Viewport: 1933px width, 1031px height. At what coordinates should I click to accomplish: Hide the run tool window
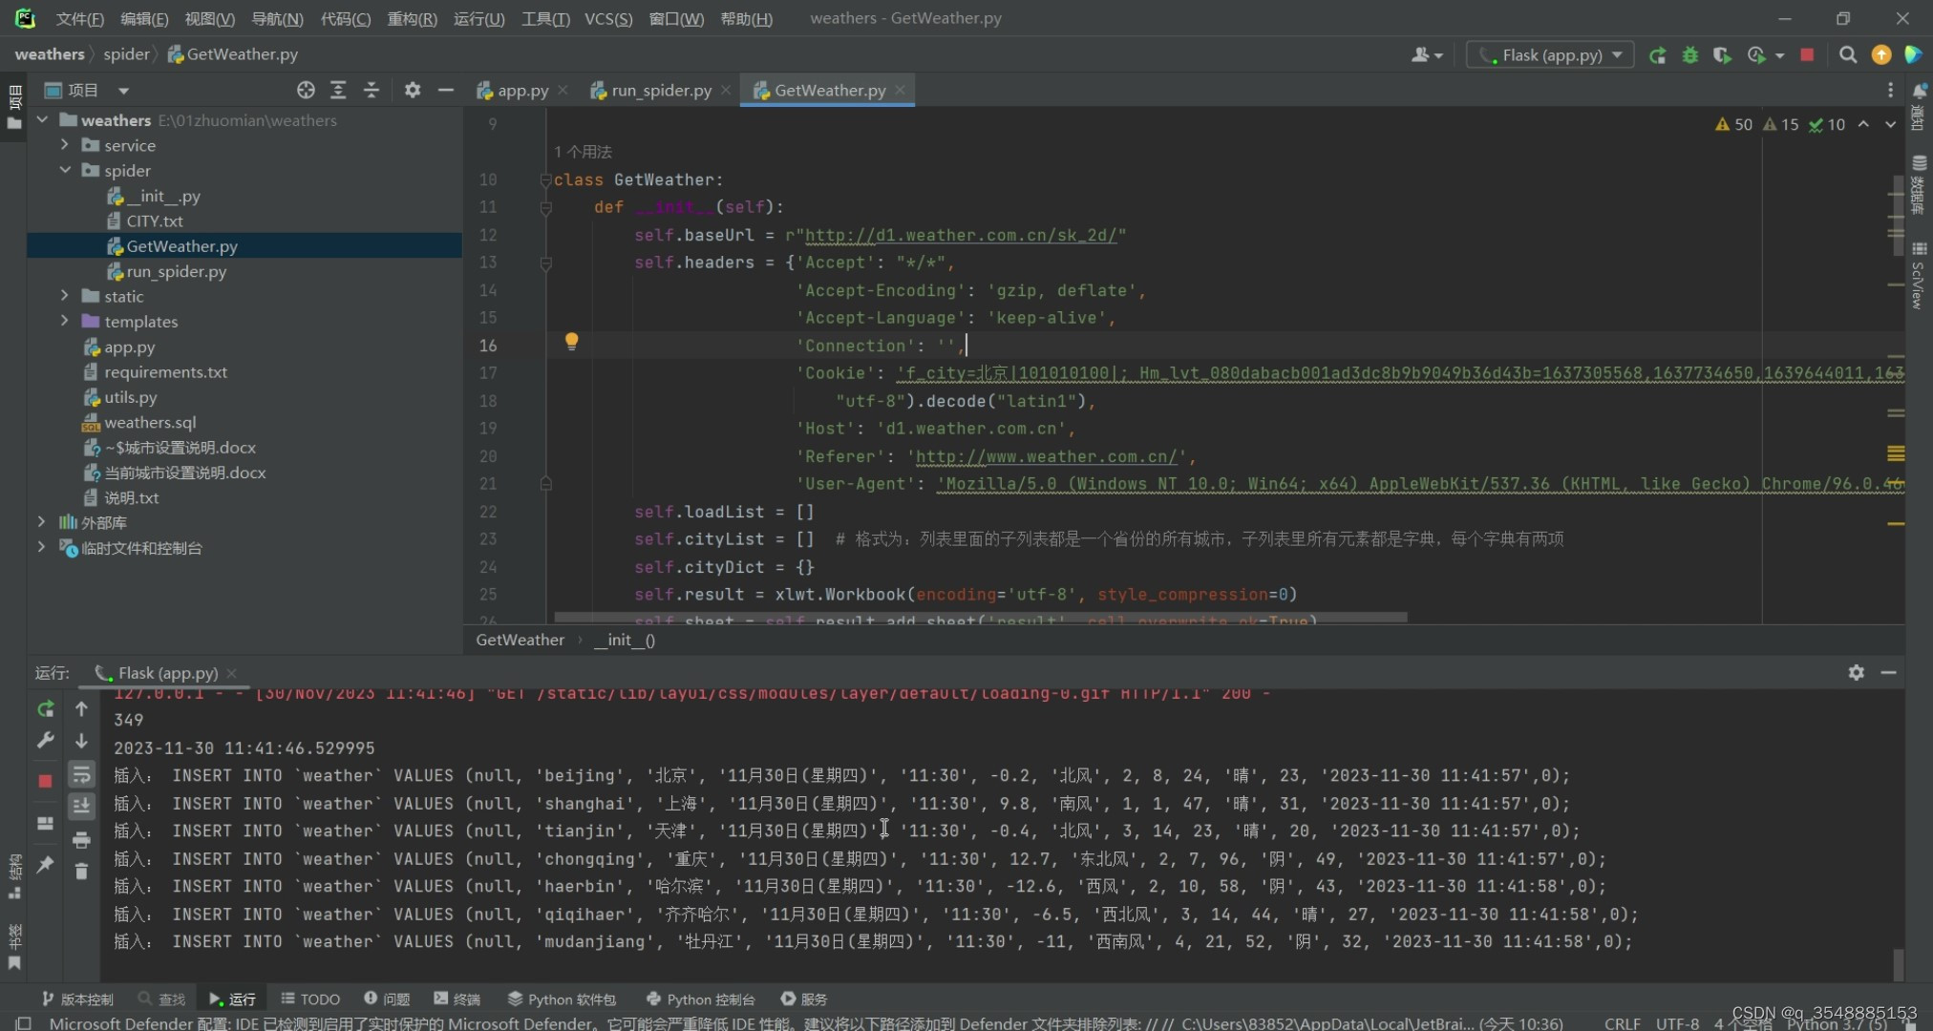tap(1888, 672)
